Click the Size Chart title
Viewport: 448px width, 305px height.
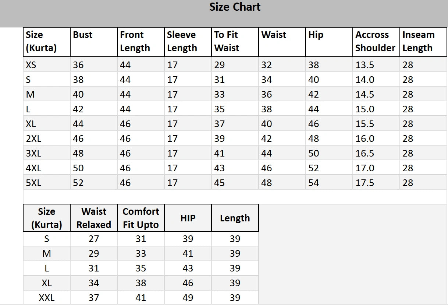(x=235, y=7)
